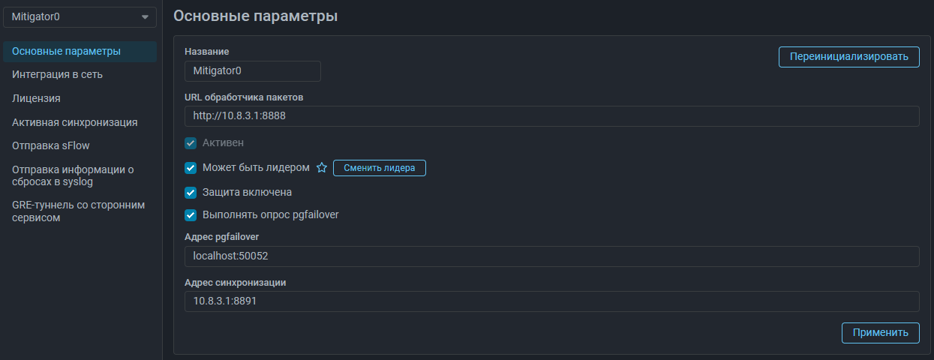Open the Mitigator0 instance dropdown
This screenshot has height=360, width=934.
[80, 17]
